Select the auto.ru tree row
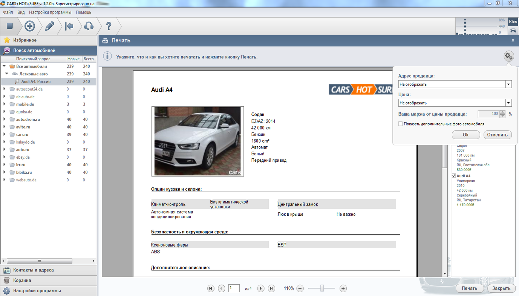 49,150
